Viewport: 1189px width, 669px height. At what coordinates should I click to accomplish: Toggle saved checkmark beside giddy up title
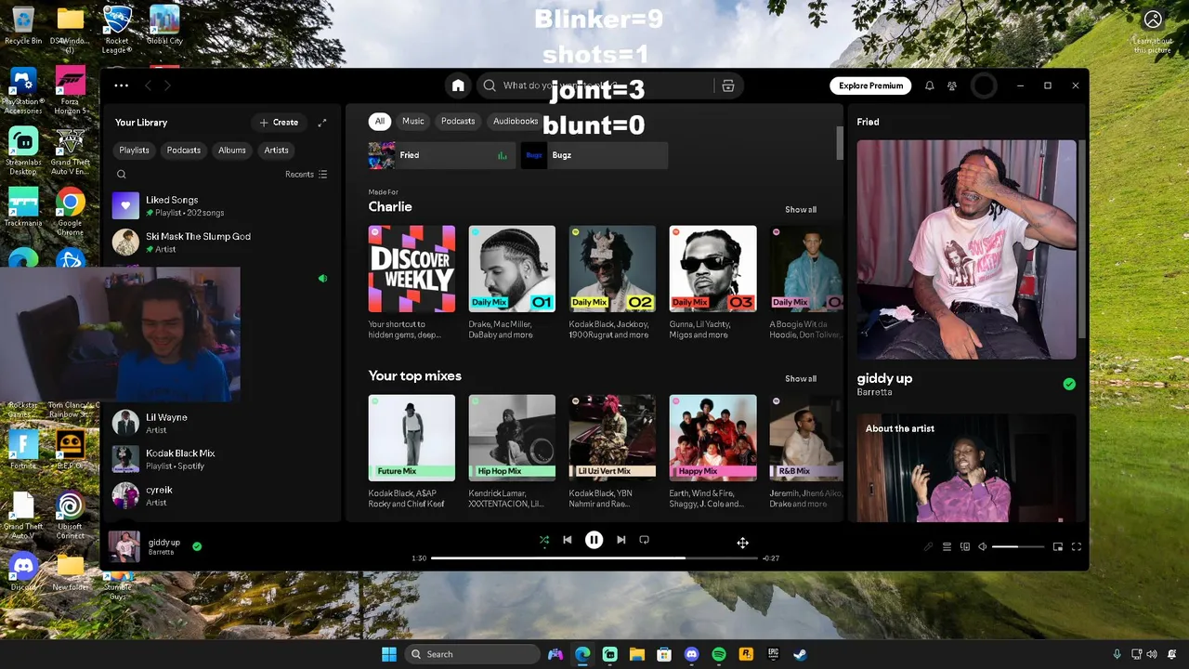(x=1069, y=384)
